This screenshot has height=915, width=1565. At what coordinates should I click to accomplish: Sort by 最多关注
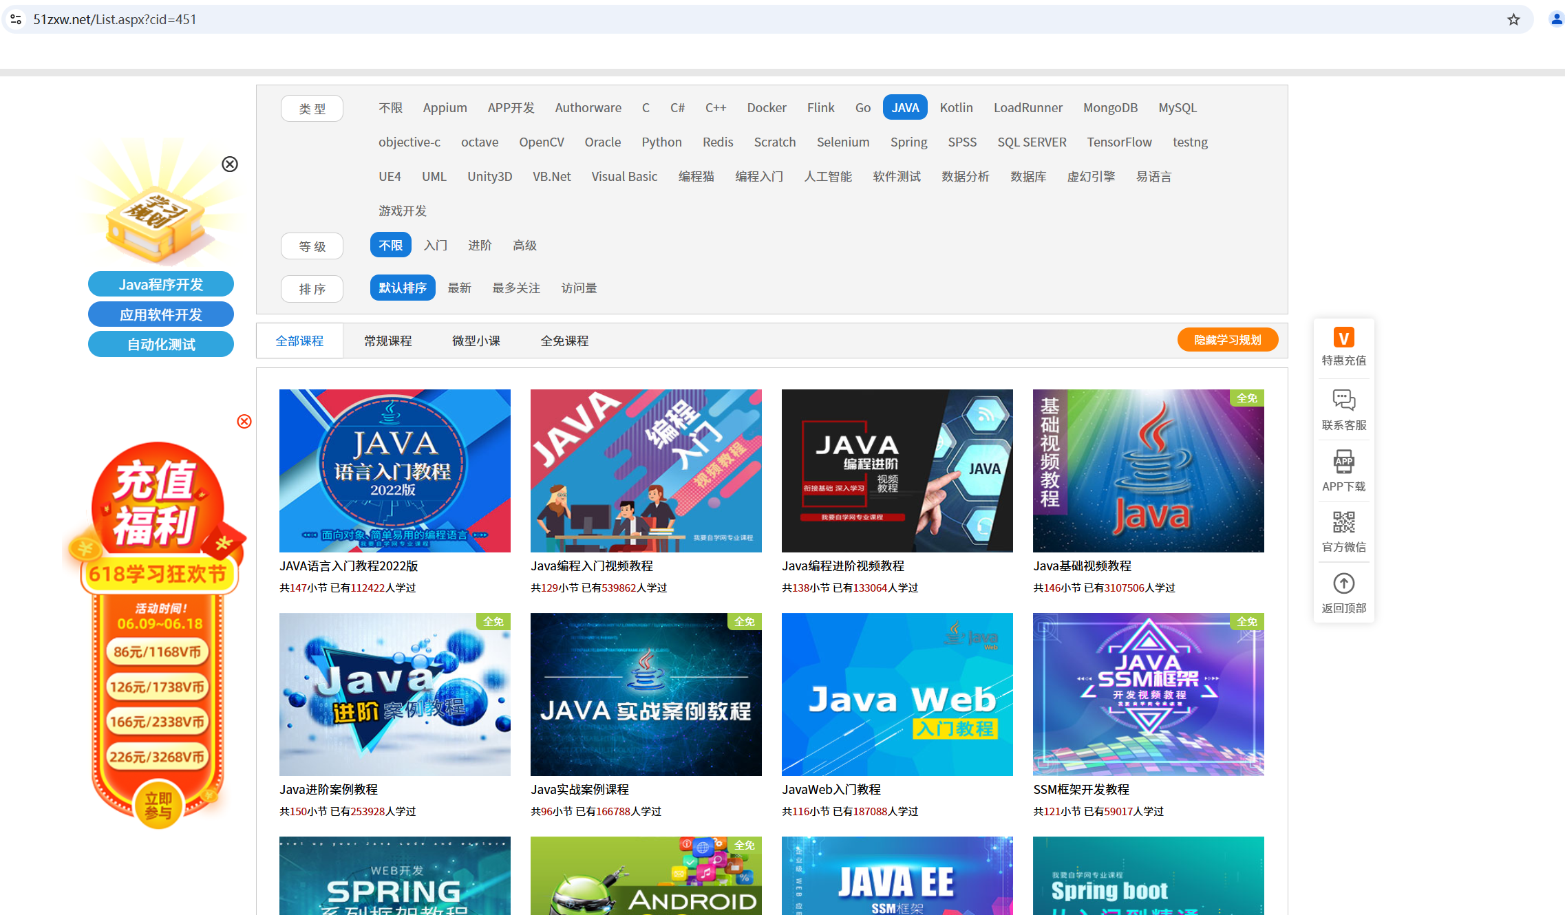pyautogui.click(x=516, y=288)
